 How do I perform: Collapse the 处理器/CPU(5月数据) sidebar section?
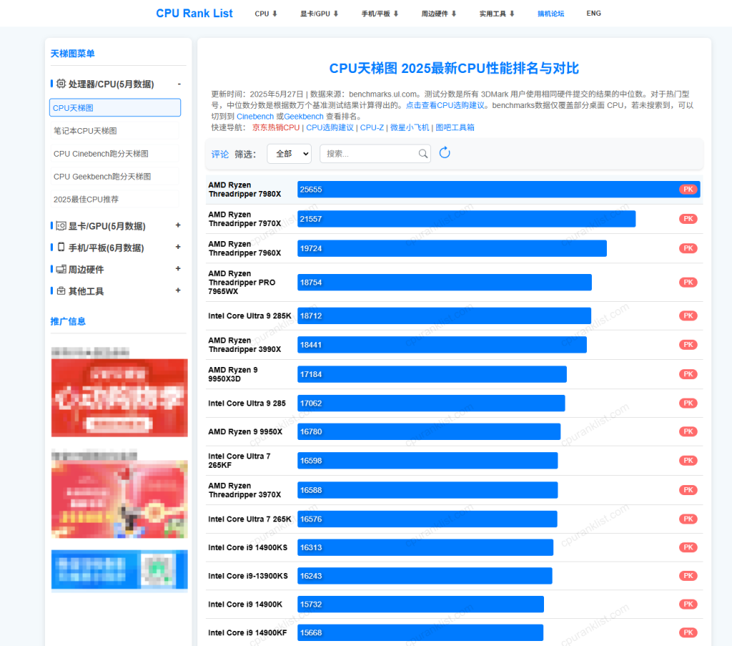coord(179,84)
